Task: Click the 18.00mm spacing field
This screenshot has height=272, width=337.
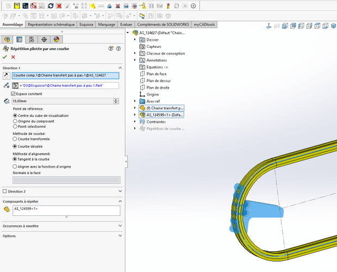Action: pos(63,101)
